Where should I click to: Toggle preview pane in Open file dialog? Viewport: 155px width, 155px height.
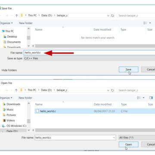click(x=151, y=98)
